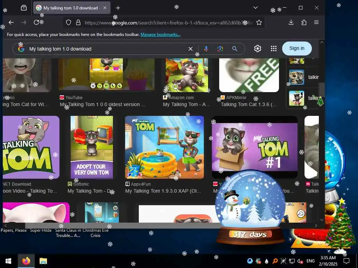Viewport: 358px width, 268px height.
Task: Click the orange magnifier tray icon
Action: pos(275,261)
